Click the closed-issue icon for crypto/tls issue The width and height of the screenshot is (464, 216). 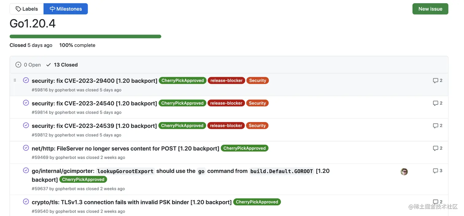pyautogui.click(x=26, y=202)
